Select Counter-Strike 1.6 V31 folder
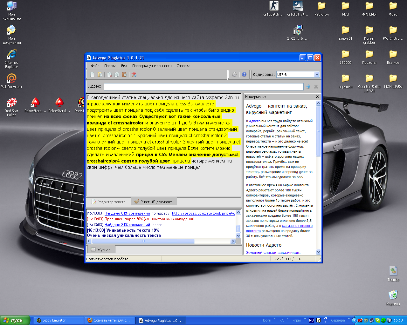Screen dimensions: 407x325 click(x=369, y=83)
